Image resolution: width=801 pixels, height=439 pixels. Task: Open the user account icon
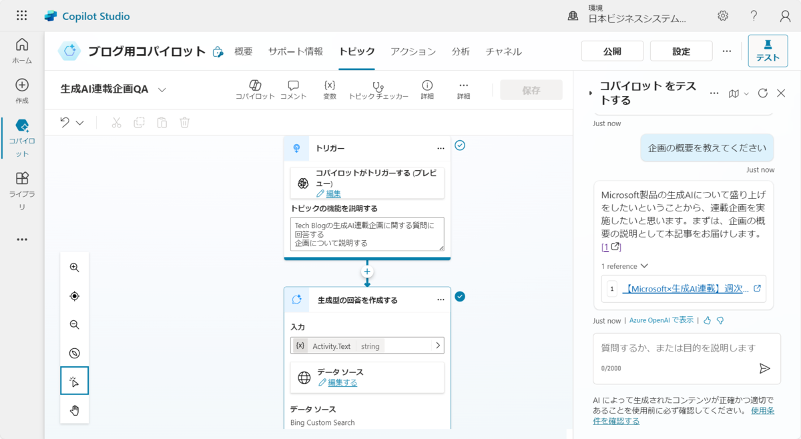[786, 15]
